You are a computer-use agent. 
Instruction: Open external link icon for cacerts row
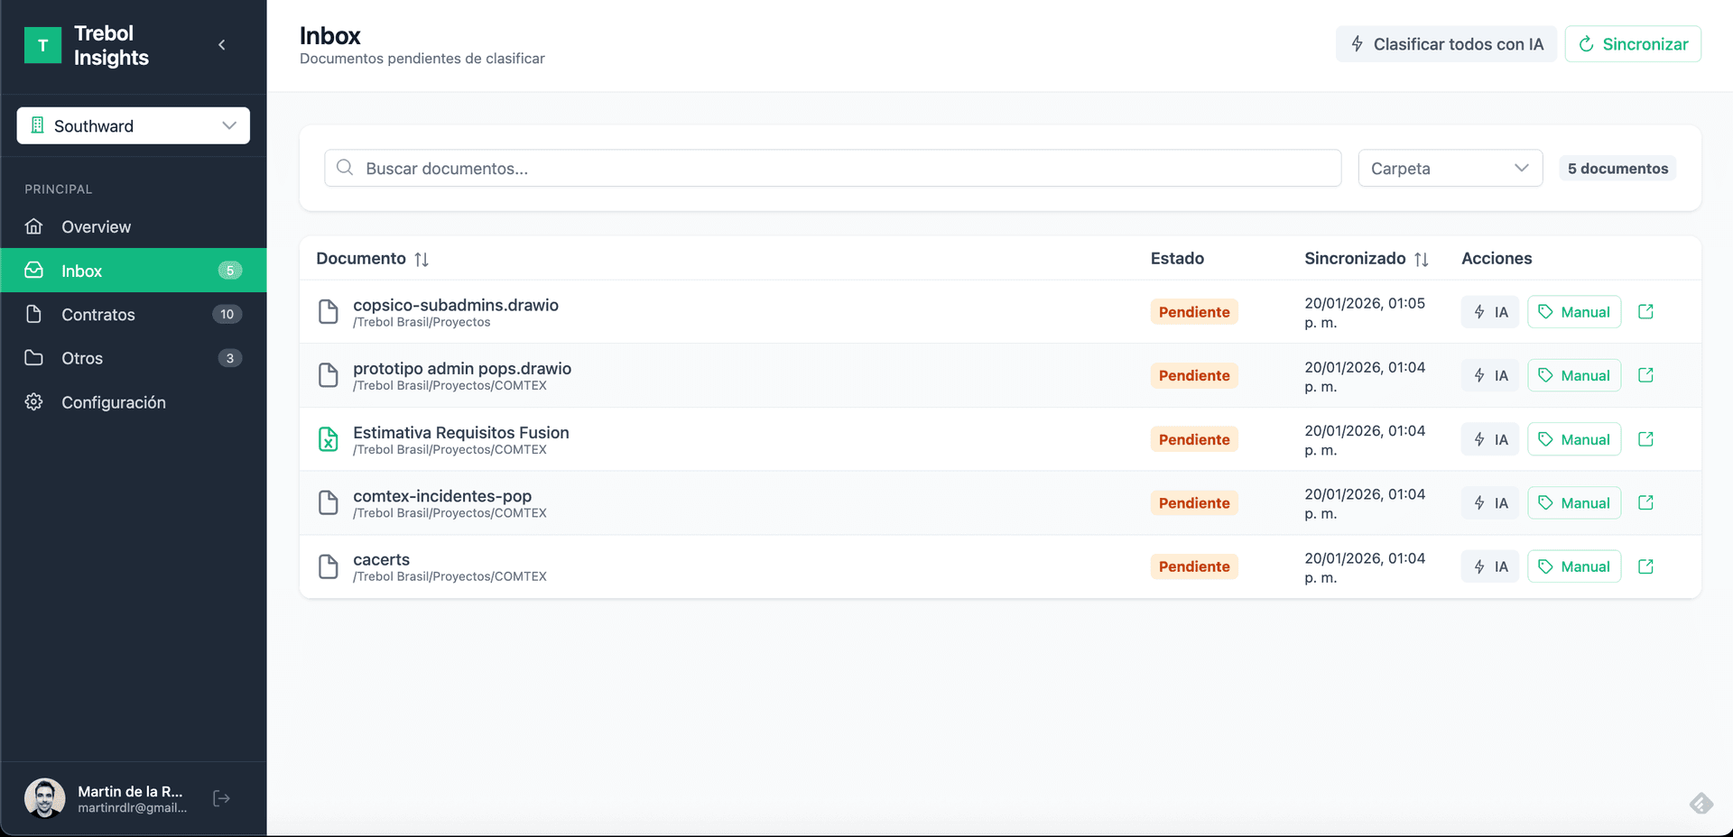pyautogui.click(x=1645, y=566)
